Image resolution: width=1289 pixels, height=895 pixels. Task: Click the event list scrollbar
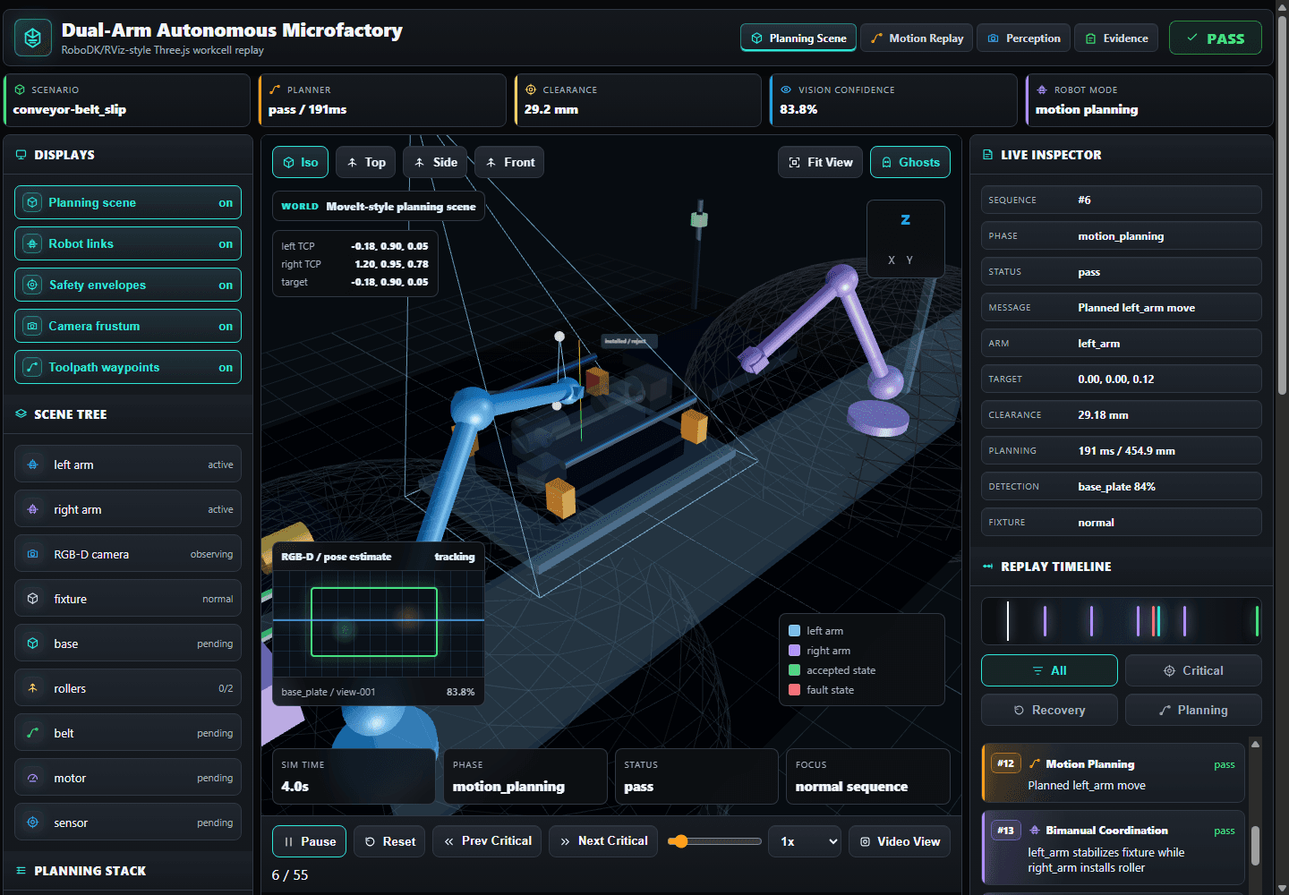[1255, 845]
